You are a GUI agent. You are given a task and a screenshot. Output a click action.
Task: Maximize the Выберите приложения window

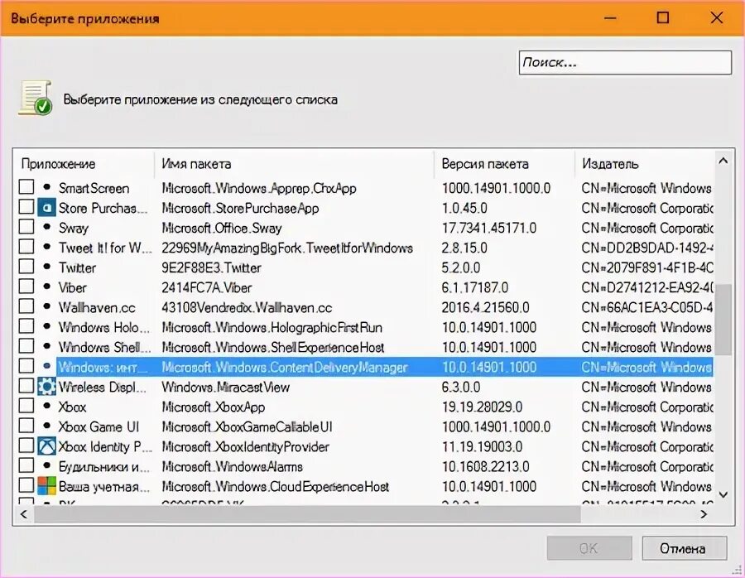pyautogui.click(x=663, y=18)
